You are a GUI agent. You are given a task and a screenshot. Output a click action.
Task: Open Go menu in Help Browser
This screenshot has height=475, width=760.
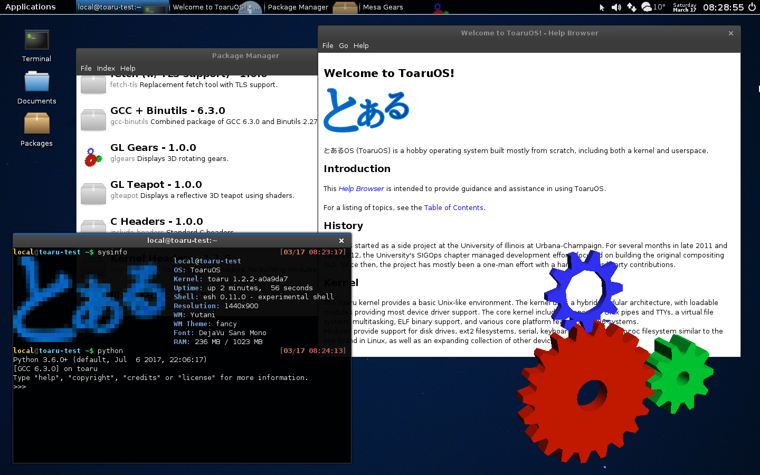(x=343, y=45)
